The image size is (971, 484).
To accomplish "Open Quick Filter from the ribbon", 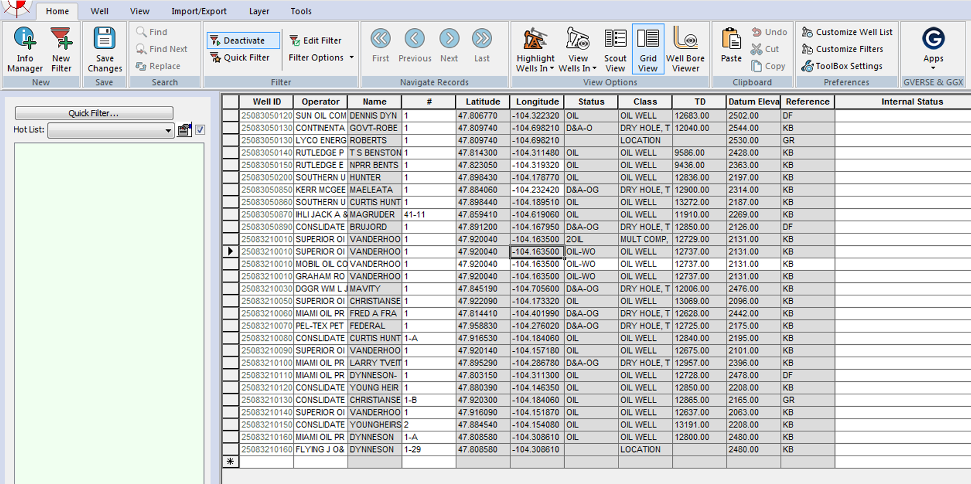I will click(x=240, y=57).
